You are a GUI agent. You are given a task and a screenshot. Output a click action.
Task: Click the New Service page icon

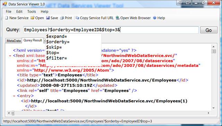tap(7, 18)
